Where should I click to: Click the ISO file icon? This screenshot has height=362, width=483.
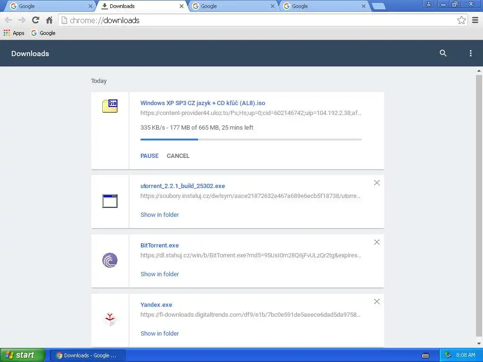click(110, 106)
